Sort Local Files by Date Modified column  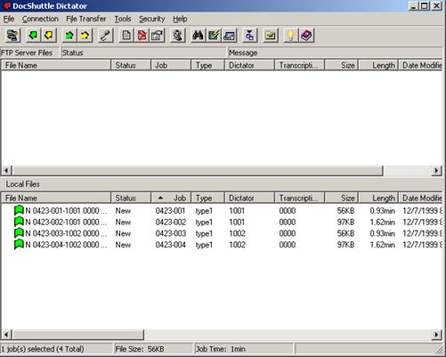coord(420,198)
